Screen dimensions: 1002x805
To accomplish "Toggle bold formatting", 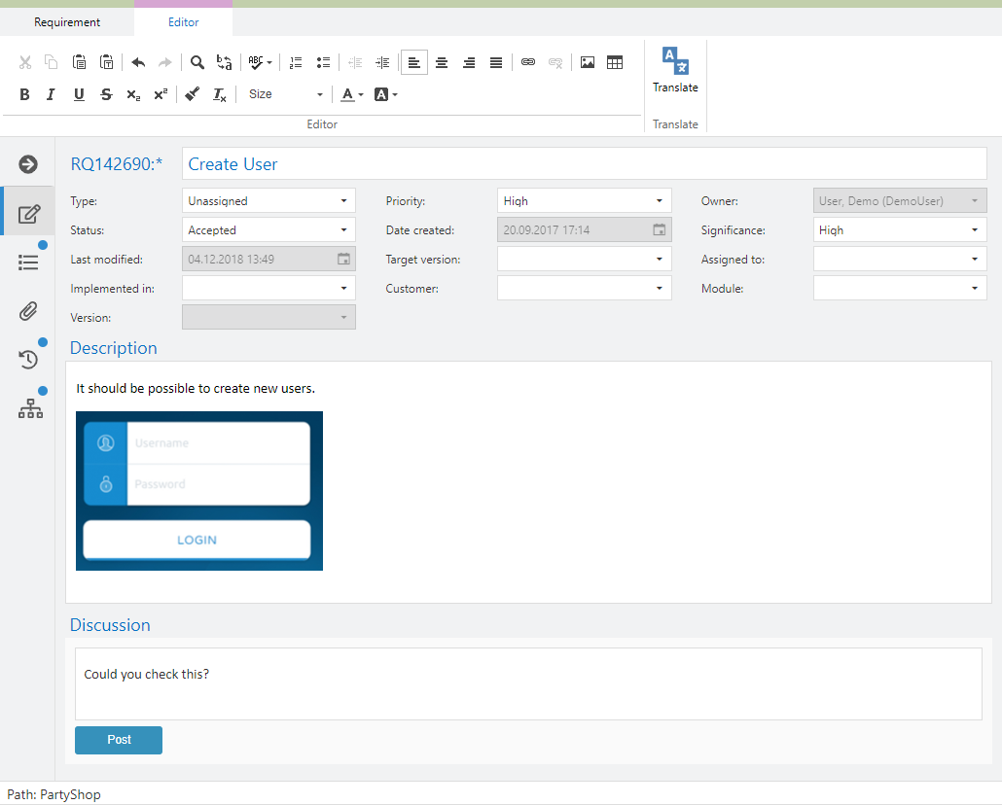I will [x=25, y=94].
